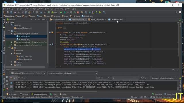
Task: Toggle the Regex checkbox
Action: pyautogui.click(x=142, y=78)
